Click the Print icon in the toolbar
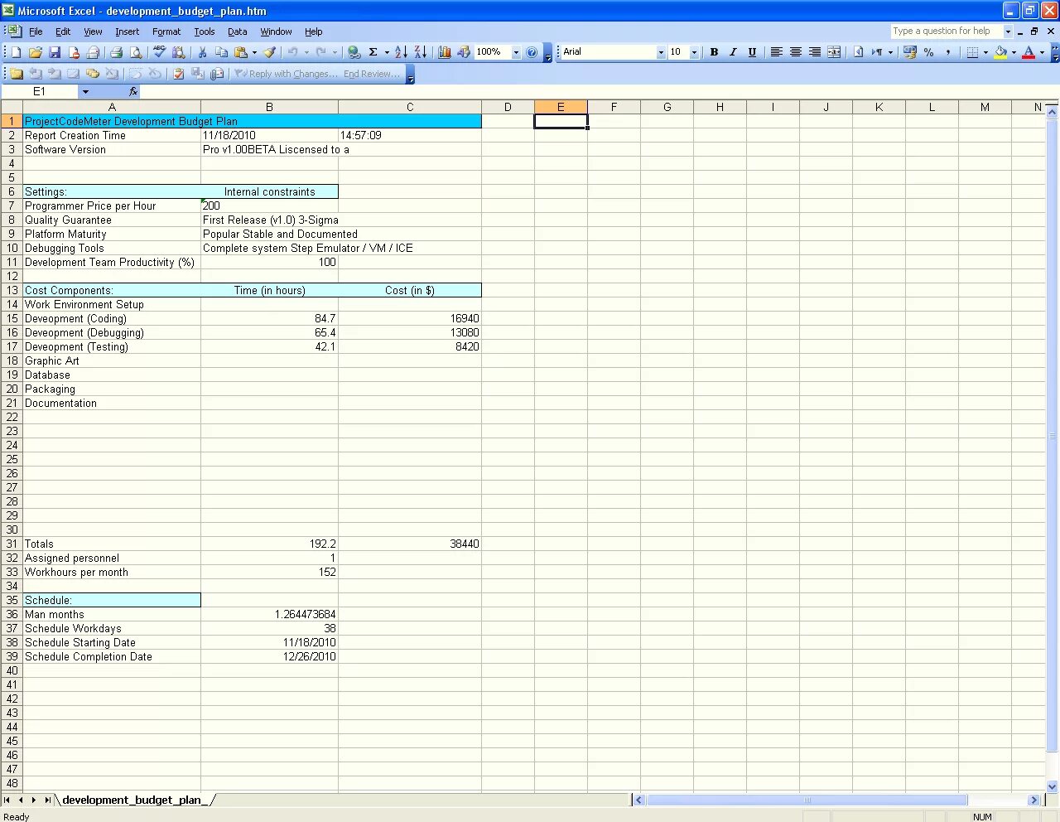The image size is (1060, 822). [x=116, y=52]
